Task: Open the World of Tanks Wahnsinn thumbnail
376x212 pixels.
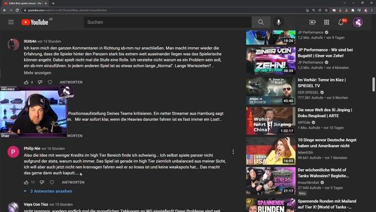Action: [x=271, y=181]
